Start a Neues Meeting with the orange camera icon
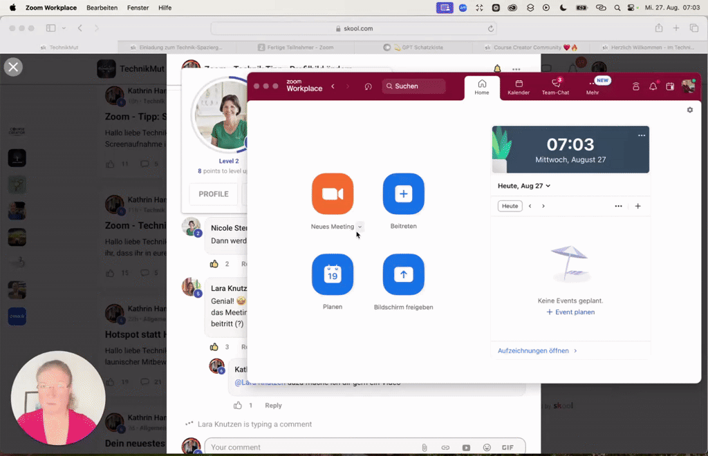 (333, 194)
